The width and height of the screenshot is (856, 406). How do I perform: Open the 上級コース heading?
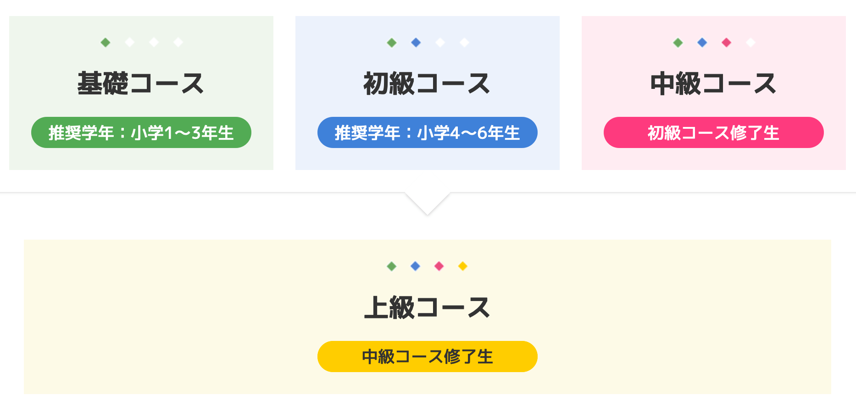[x=427, y=307]
